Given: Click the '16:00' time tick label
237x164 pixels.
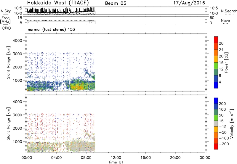Looking at the screenshot, I should [145, 158].
